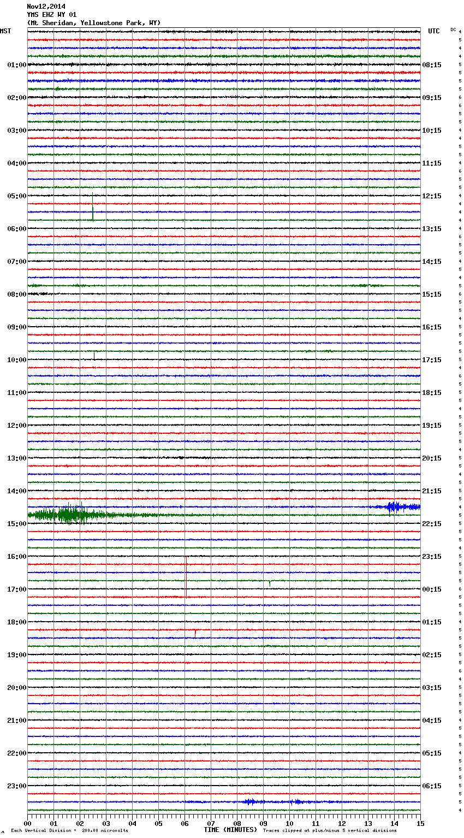
Task: Click the 04:15 UTC time label
Action: coord(432,721)
